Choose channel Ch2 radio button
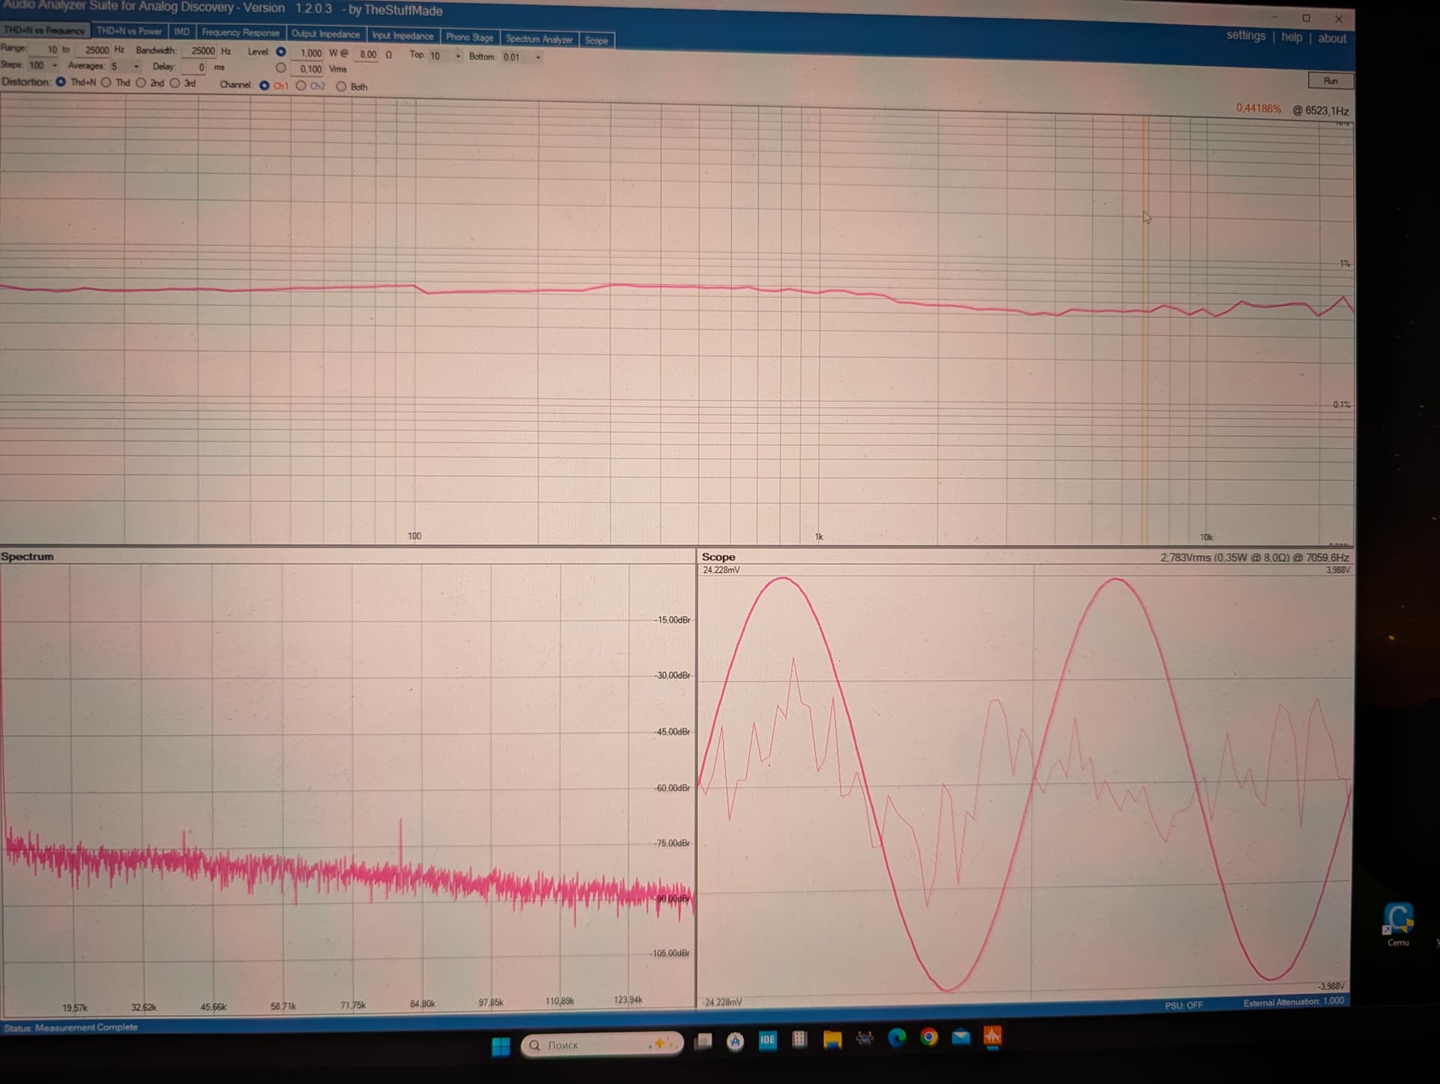The width and height of the screenshot is (1440, 1084). pyautogui.click(x=301, y=85)
